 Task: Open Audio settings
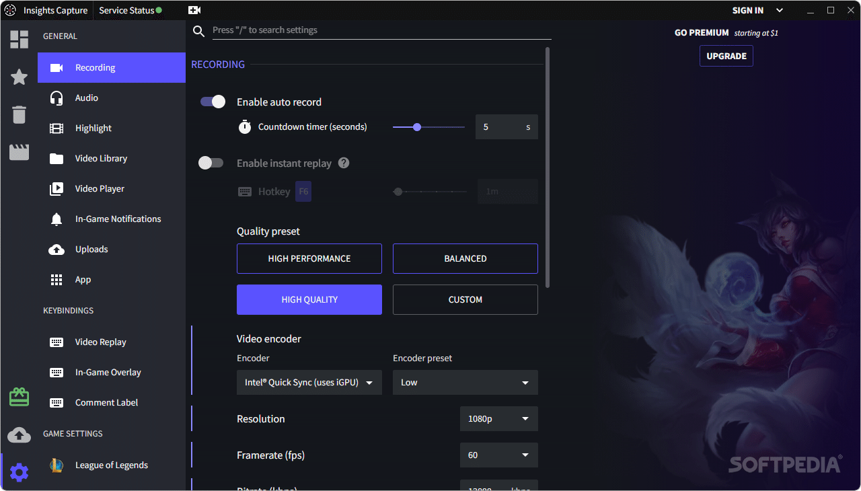pos(112,98)
